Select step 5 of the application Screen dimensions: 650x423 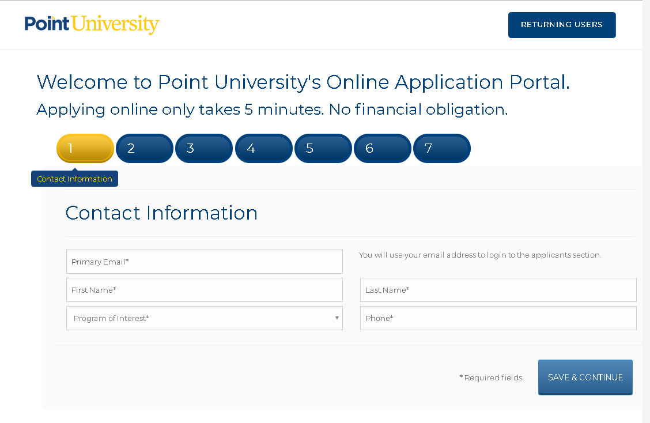click(323, 148)
